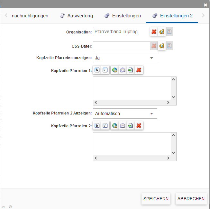Apply bold in Kopfzeile Pfarreien 1 toolbar
This screenshot has width=210, height=209.
click(x=97, y=70)
